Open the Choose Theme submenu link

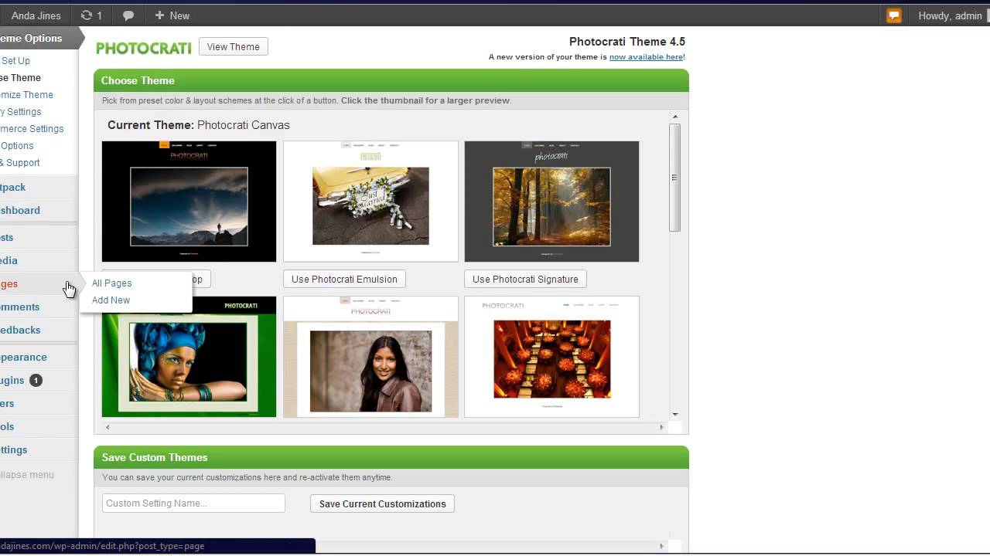(x=21, y=78)
